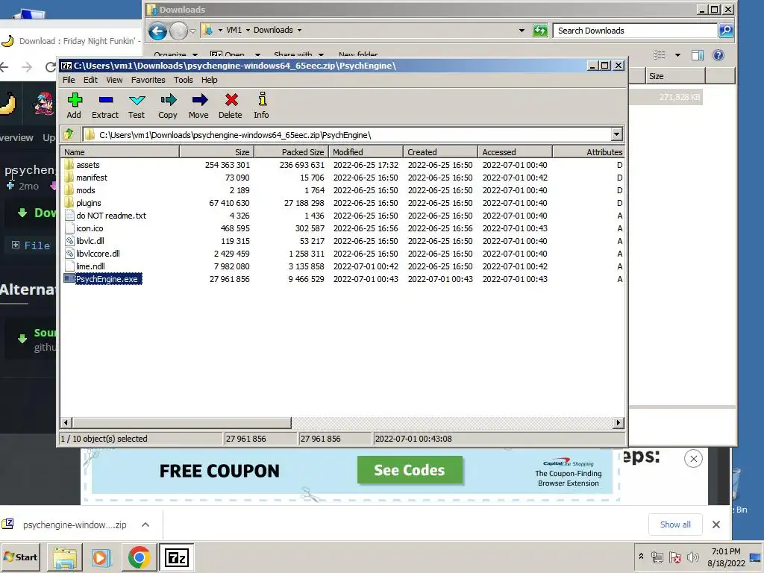The width and height of the screenshot is (764, 573).
Task: Click the horizontal scrollbar thumb in 7-Zip
Action: [x=181, y=422]
